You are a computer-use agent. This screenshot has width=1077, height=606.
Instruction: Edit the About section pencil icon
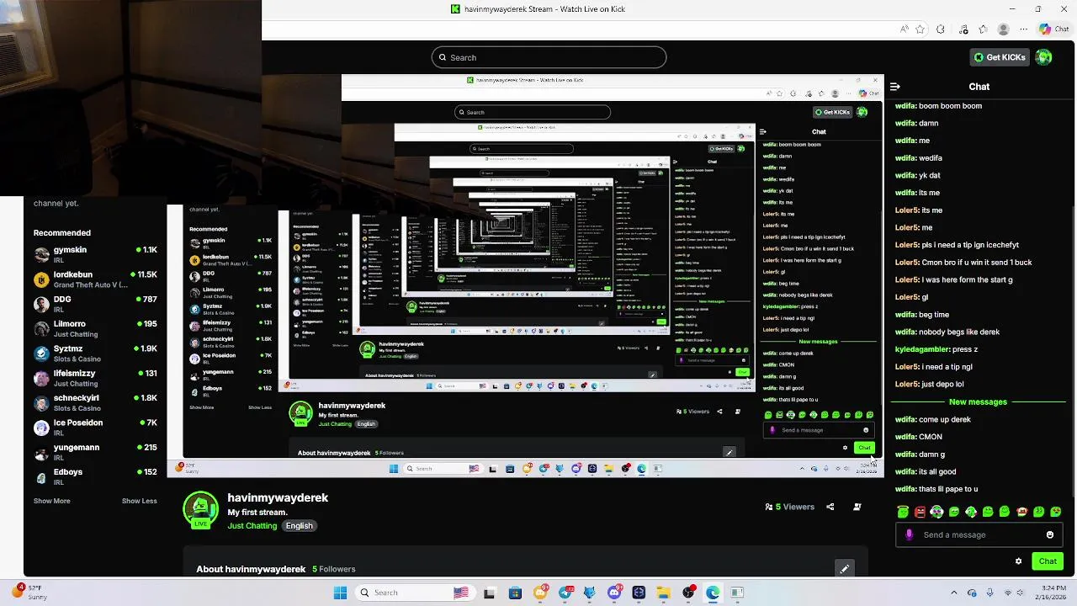[x=844, y=569]
